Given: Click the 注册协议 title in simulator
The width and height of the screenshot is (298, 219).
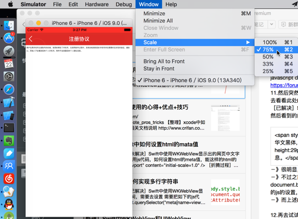Looking at the screenshot, I should (79, 39).
